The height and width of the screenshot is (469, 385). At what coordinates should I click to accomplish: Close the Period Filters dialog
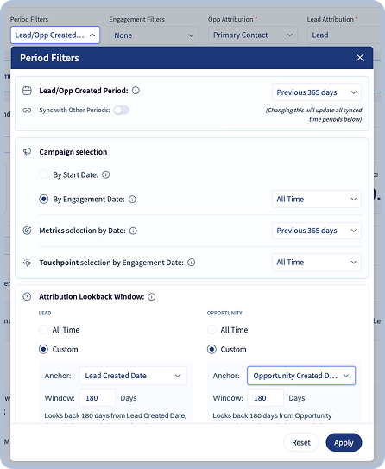click(360, 58)
